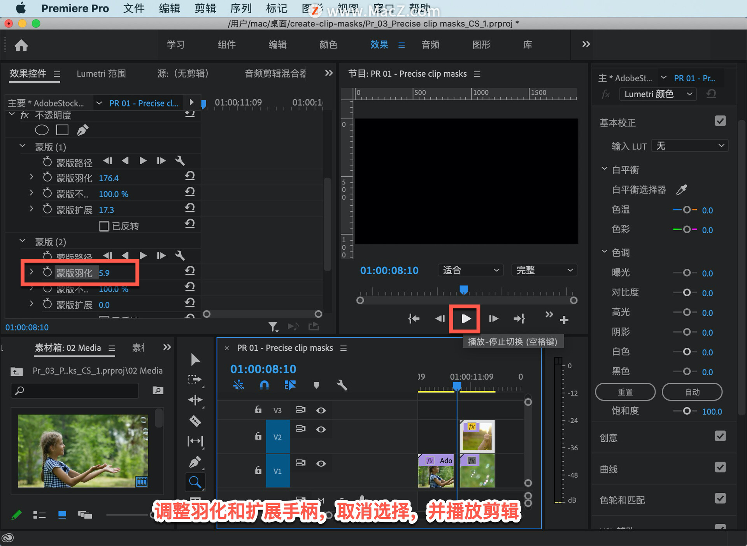Click Add Marker icon in timeline
Image resolution: width=747 pixels, height=546 pixels.
coord(316,385)
